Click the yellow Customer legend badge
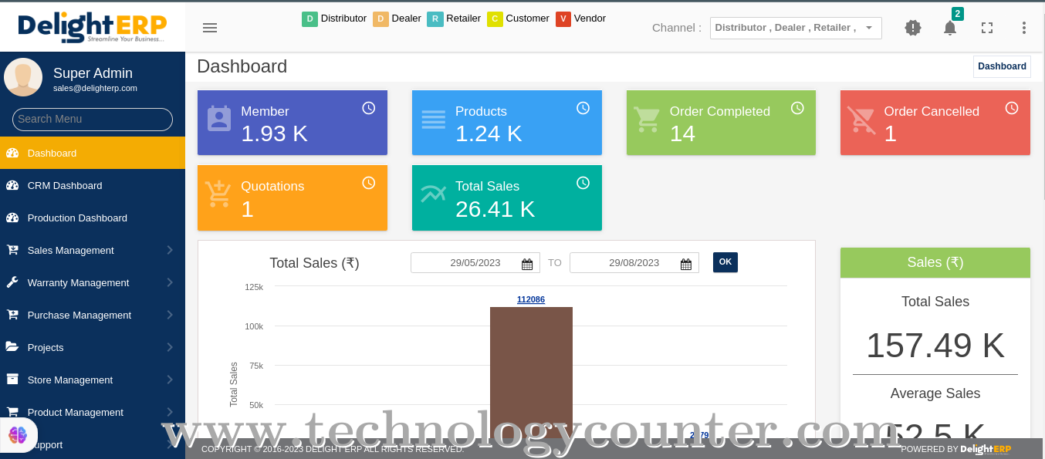1045x459 pixels. (x=495, y=19)
